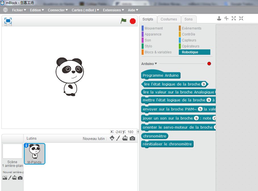Viewport: 258px width, 191px height.
Task: Open the M-Panda sprite info button
Action: [x=26, y=145]
